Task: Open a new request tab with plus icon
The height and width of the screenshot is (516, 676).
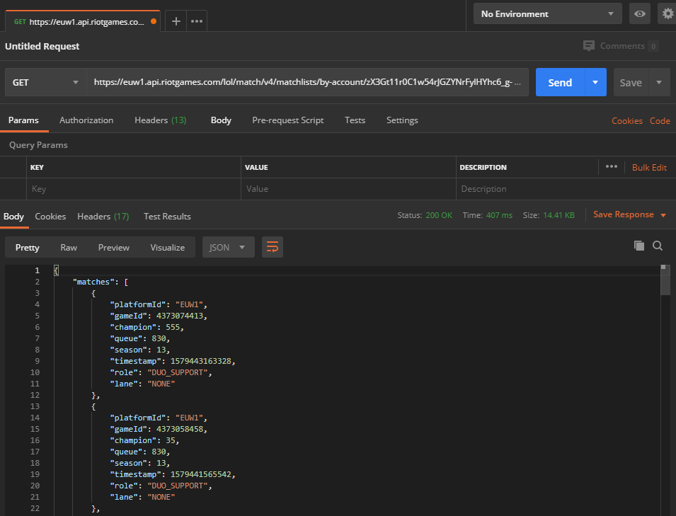Action: 176,21
